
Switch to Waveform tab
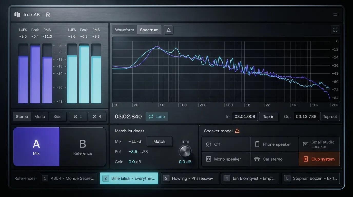(x=125, y=30)
